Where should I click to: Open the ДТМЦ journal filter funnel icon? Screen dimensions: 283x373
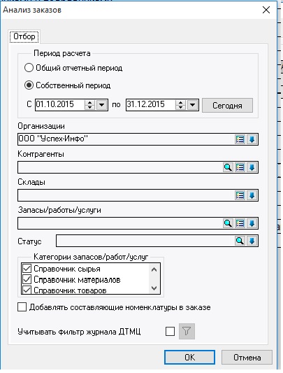point(187,331)
